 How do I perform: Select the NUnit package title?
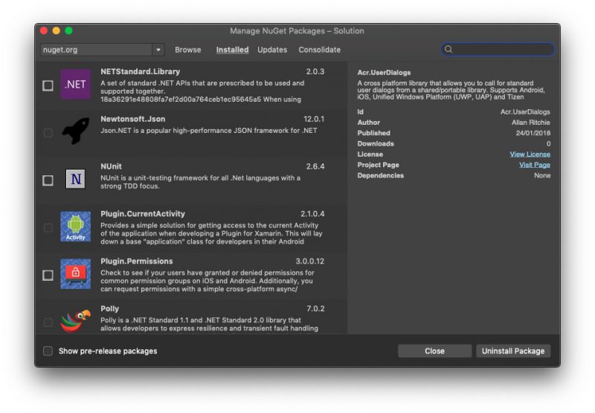click(x=111, y=166)
